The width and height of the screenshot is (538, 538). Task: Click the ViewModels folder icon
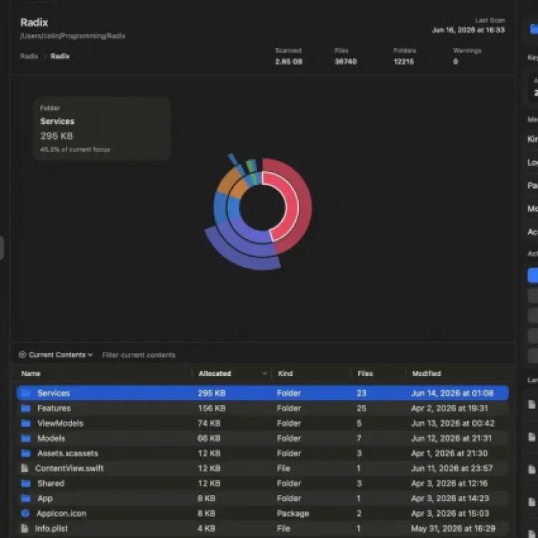(x=25, y=423)
